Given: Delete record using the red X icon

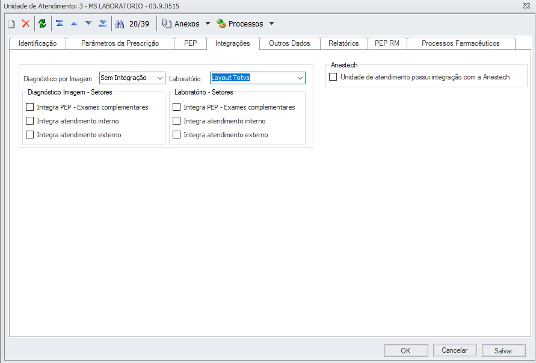Looking at the screenshot, I should [x=26, y=23].
